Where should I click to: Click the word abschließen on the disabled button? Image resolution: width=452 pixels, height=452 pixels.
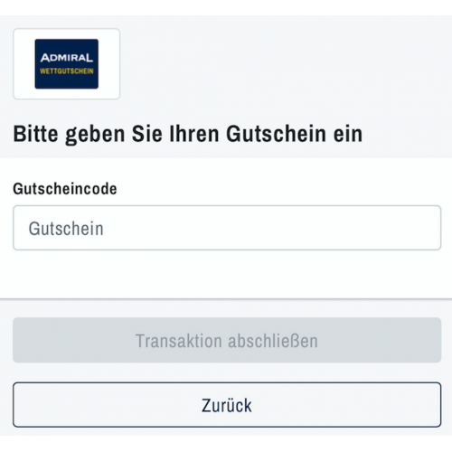click(273, 341)
